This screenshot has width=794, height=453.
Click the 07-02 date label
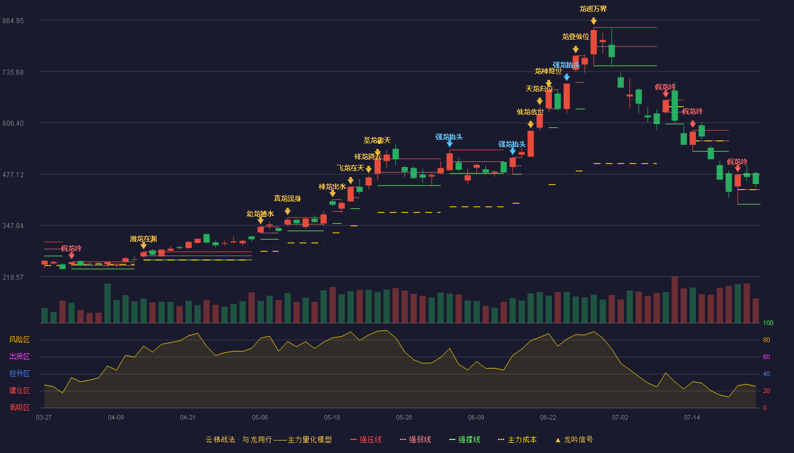coord(620,417)
